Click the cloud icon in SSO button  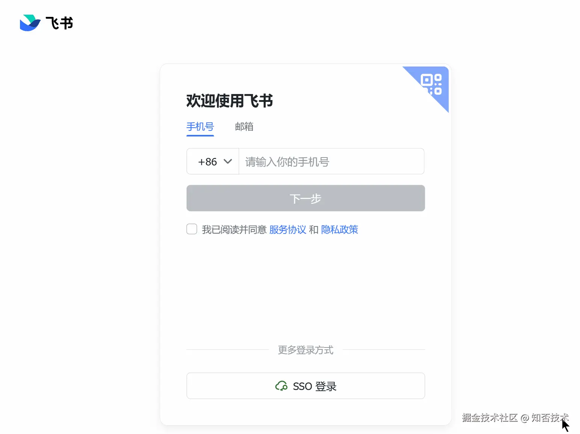point(281,386)
